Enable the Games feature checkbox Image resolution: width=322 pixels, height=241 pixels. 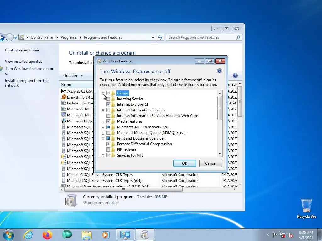[108, 93]
